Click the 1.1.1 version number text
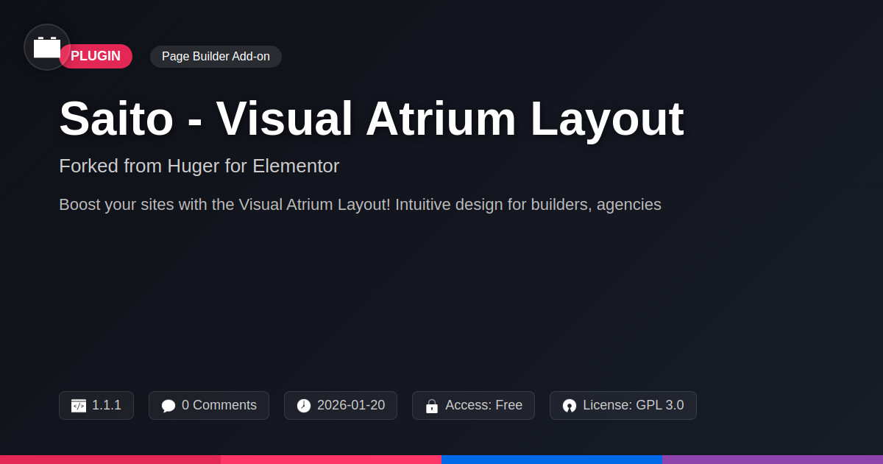This screenshot has width=883, height=464. tap(107, 405)
